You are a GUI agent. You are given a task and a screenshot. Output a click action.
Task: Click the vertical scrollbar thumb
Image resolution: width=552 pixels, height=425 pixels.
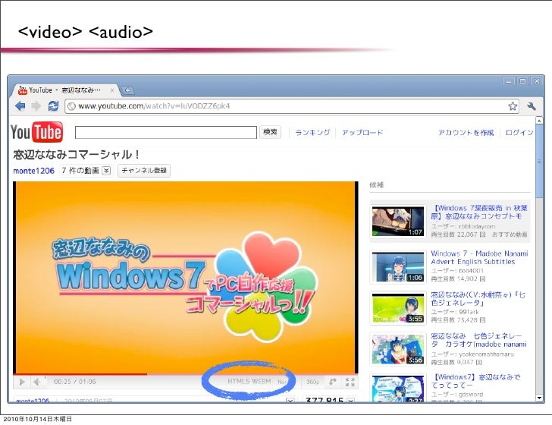click(538, 161)
